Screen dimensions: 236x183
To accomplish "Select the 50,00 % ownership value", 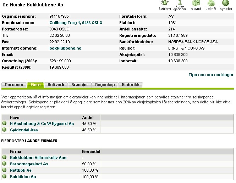I will 89,164.
